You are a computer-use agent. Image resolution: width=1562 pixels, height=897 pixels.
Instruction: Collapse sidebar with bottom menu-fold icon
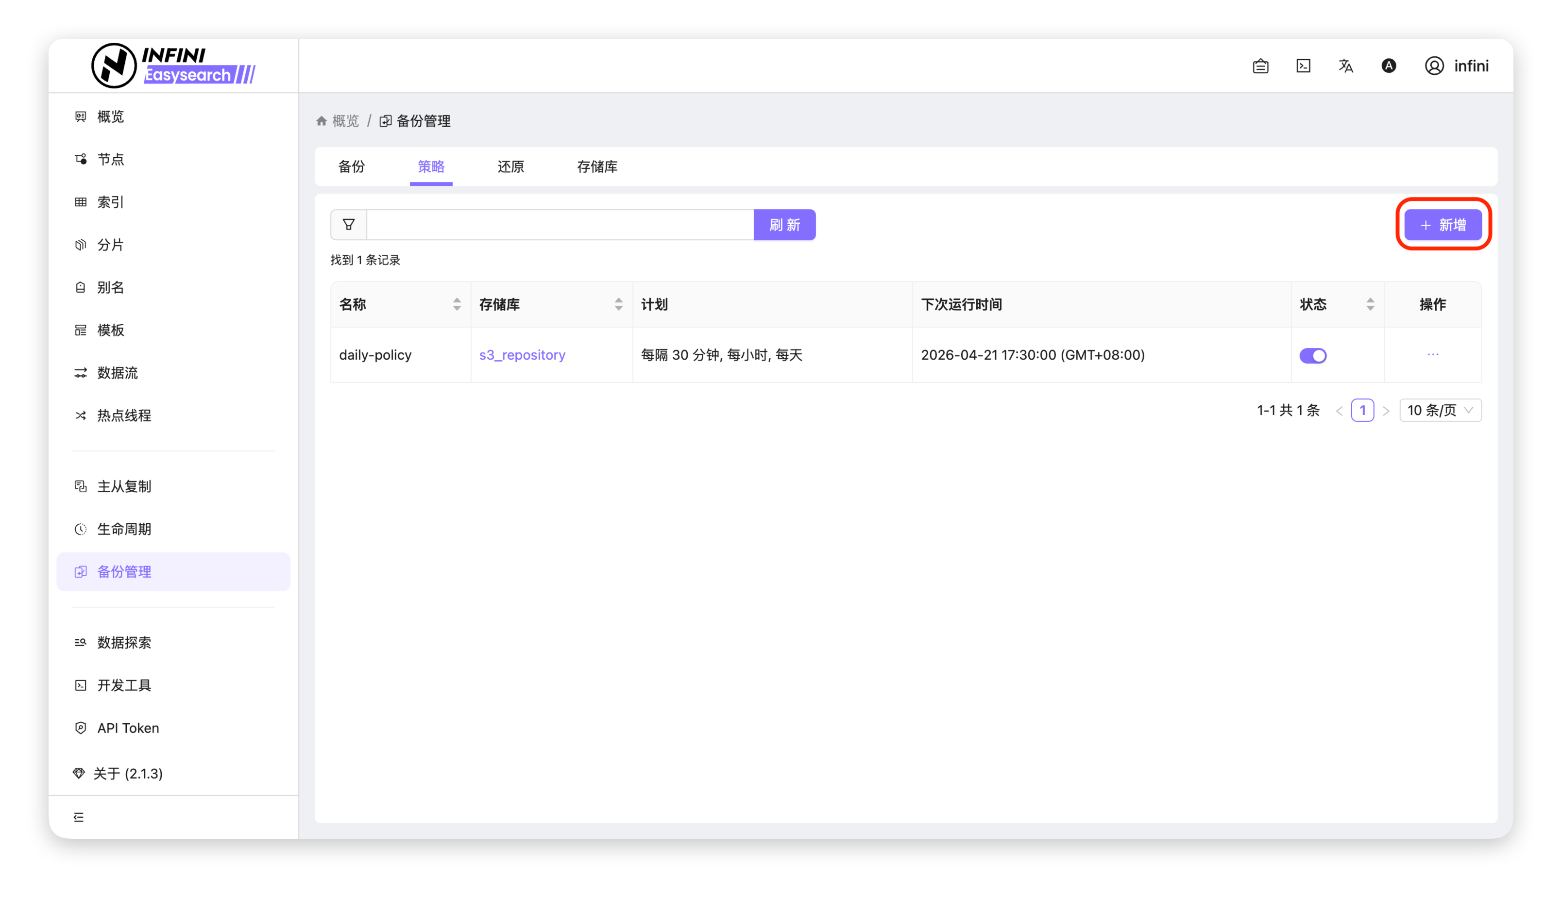click(x=79, y=817)
